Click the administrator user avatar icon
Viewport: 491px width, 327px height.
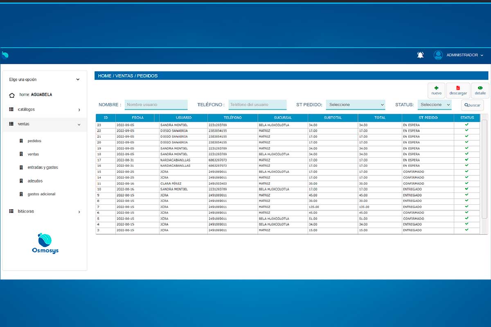coord(438,55)
